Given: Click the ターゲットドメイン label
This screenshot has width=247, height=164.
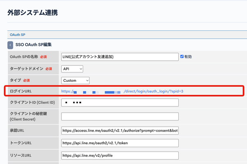Looking at the screenshot, I should click(26, 69).
